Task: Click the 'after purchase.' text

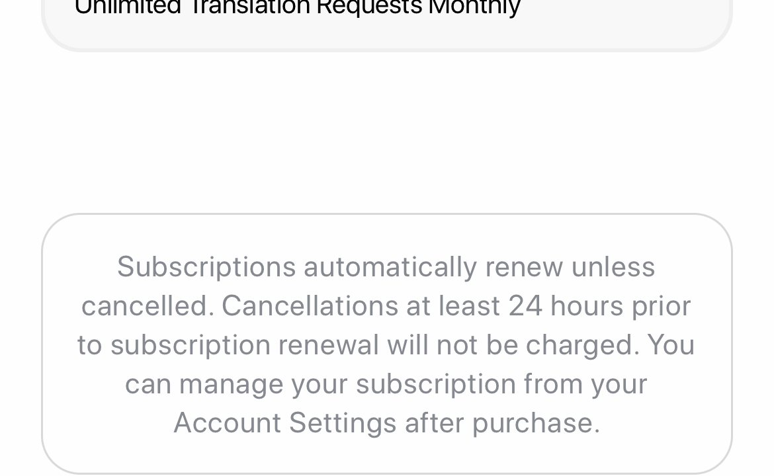Action: click(x=503, y=424)
